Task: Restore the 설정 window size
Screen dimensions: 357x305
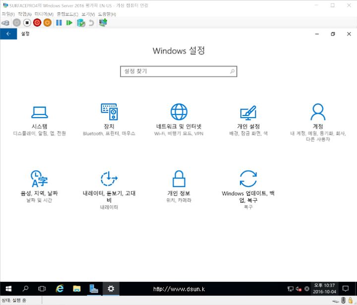Action: tap(333, 34)
